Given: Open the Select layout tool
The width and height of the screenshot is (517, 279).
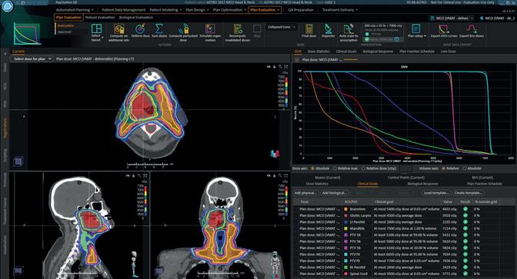Looking at the screenshot, I should [x=96, y=32].
